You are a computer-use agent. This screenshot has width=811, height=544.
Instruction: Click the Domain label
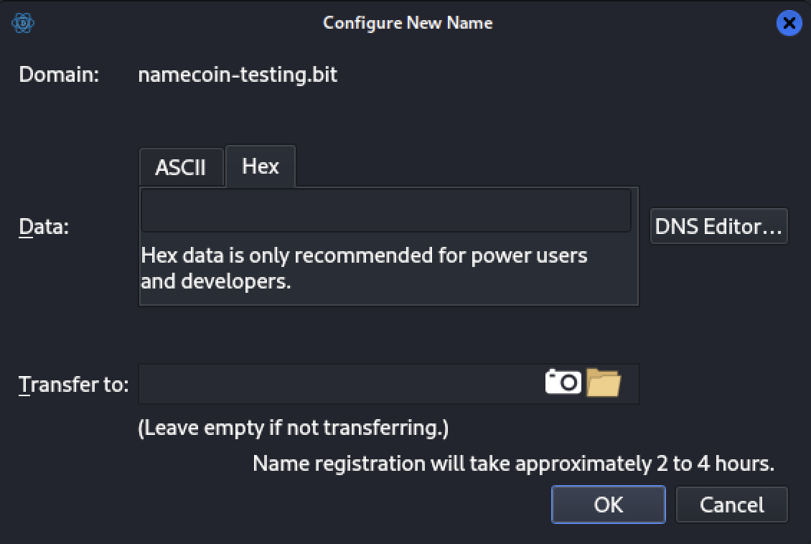(x=57, y=74)
